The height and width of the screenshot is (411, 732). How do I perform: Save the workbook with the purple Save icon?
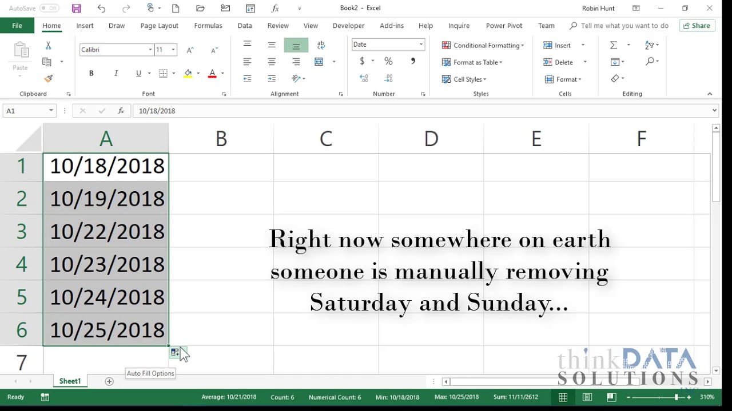click(76, 9)
